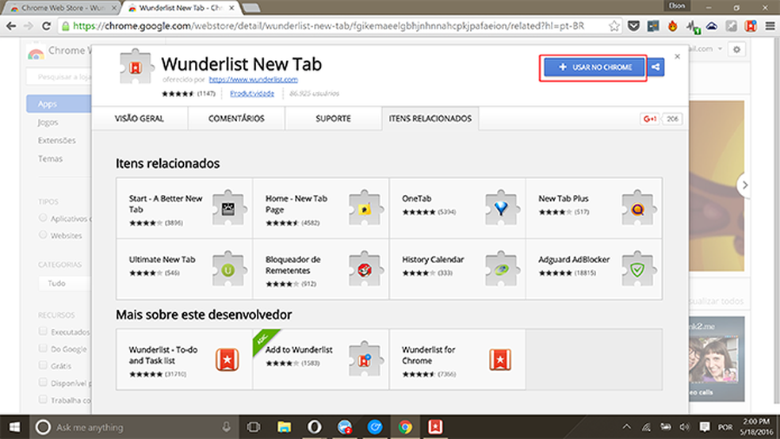Click the History Calendar extension icon

click(502, 269)
